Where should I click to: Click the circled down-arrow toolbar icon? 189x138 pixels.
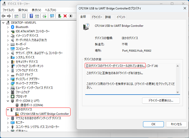click(71, 16)
